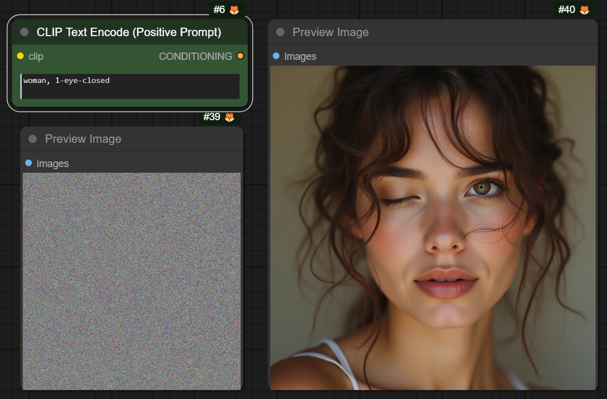The image size is (607, 399).
Task: Click the CONDITIONING output label
Action: pyautogui.click(x=195, y=56)
